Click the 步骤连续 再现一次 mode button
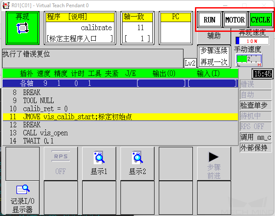The width and height of the screenshot is (275, 216). pyautogui.click(x=214, y=56)
